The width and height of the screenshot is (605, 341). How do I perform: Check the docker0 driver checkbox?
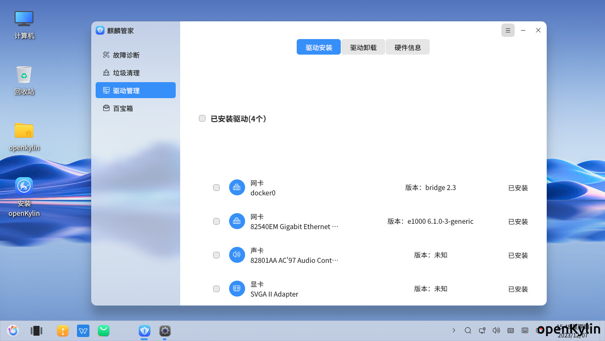tap(217, 188)
